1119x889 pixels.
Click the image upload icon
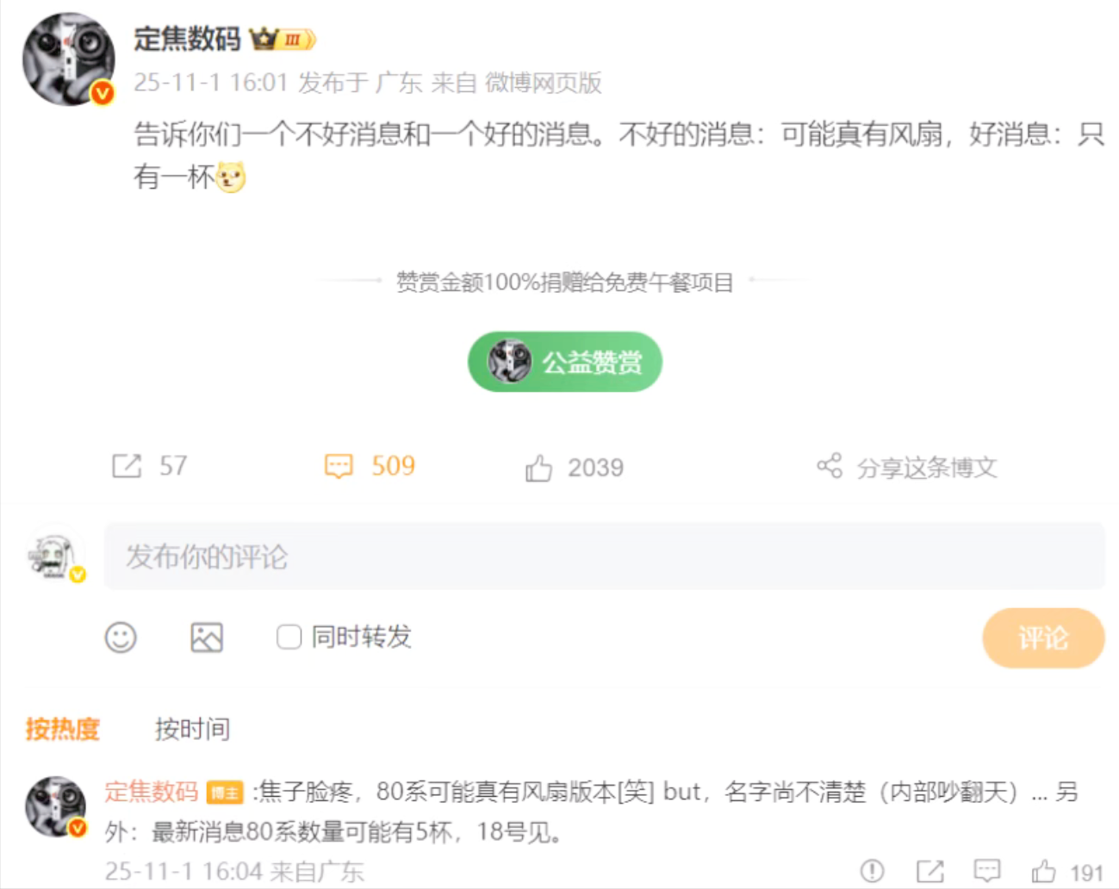point(207,637)
